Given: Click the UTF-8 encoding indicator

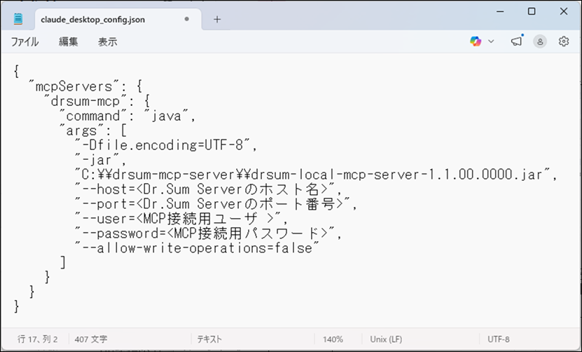Looking at the screenshot, I should (498, 339).
